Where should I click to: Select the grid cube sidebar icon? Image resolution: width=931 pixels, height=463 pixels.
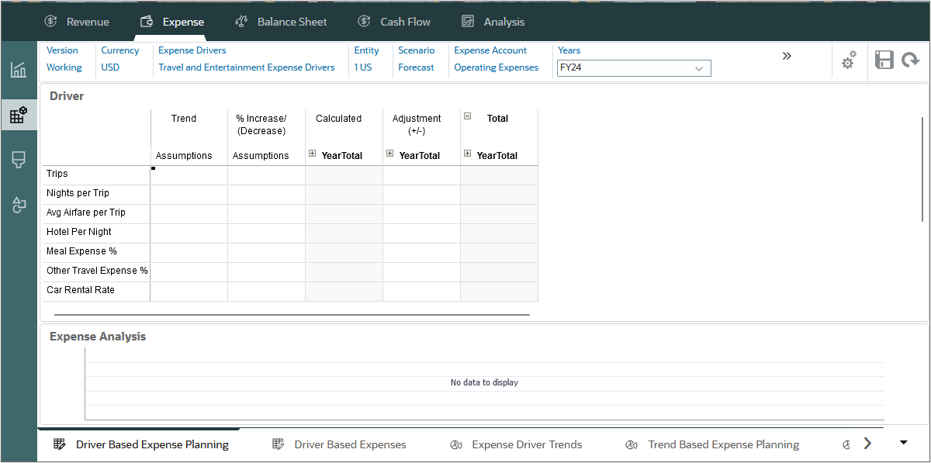tap(19, 116)
